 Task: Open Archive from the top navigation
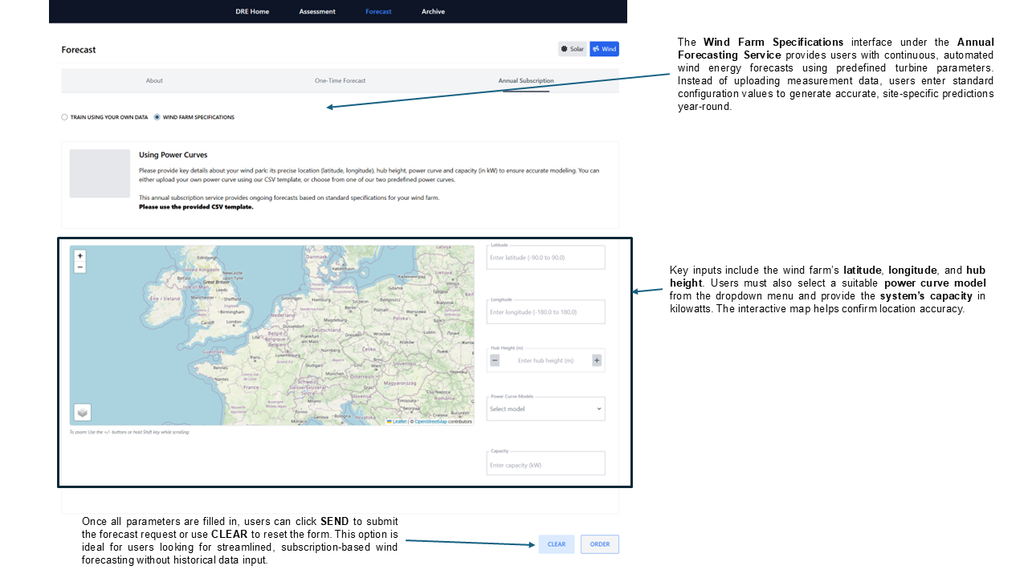click(x=433, y=11)
